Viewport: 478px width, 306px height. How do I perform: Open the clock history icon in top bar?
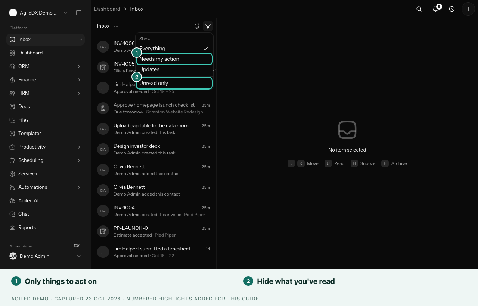(x=452, y=9)
